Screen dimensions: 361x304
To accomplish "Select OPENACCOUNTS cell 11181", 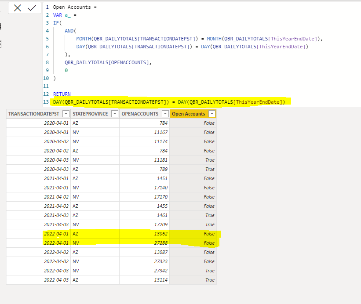I will click(145, 160).
